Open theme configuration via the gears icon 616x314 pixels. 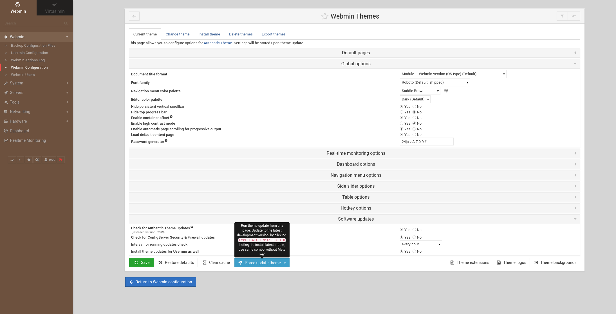coord(37,160)
